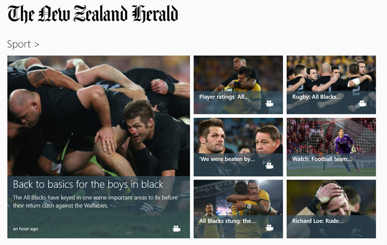This screenshot has height=245, width=387.
Task: Open 'Back to basics for the boys in black' headline
Action: [x=88, y=184]
